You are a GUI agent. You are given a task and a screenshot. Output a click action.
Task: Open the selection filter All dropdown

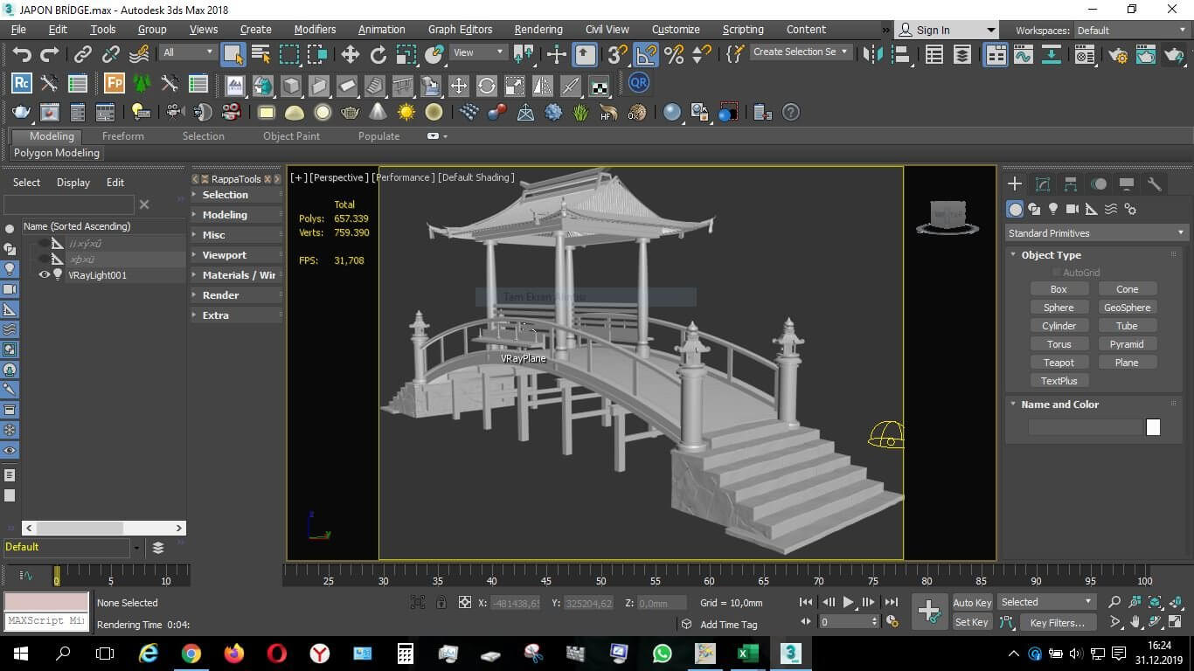point(188,52)
